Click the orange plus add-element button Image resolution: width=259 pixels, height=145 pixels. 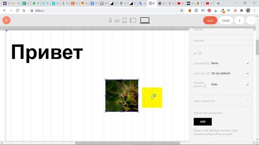point(6,21)
